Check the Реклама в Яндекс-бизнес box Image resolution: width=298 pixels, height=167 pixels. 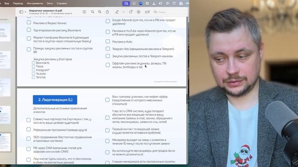click(x=29, y=23)
